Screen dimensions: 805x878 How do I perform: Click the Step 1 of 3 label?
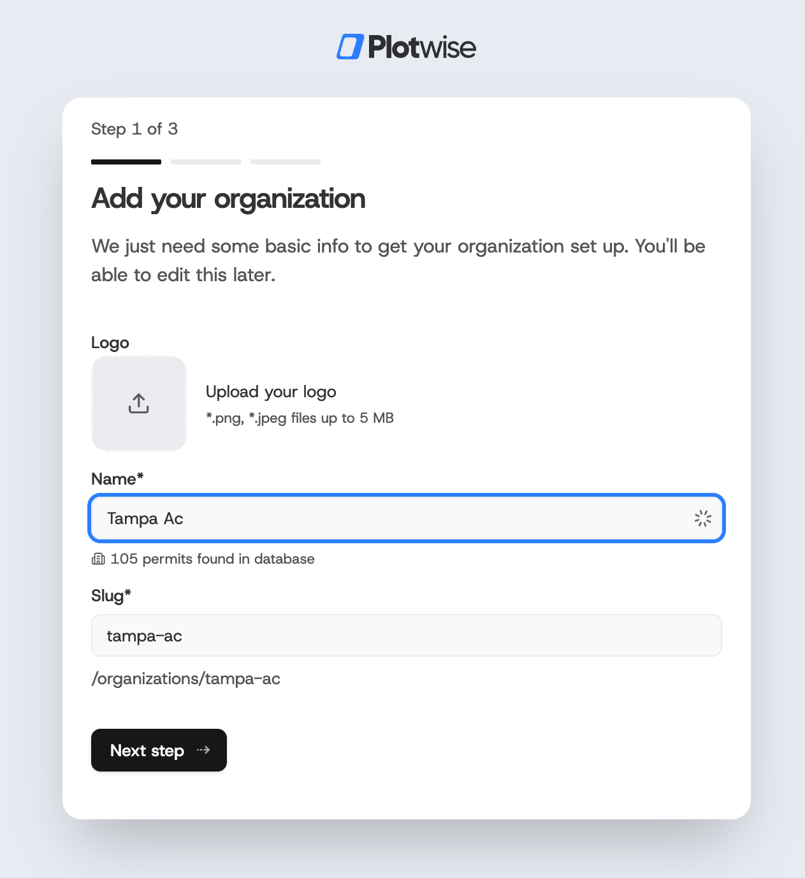click(134, 129)
